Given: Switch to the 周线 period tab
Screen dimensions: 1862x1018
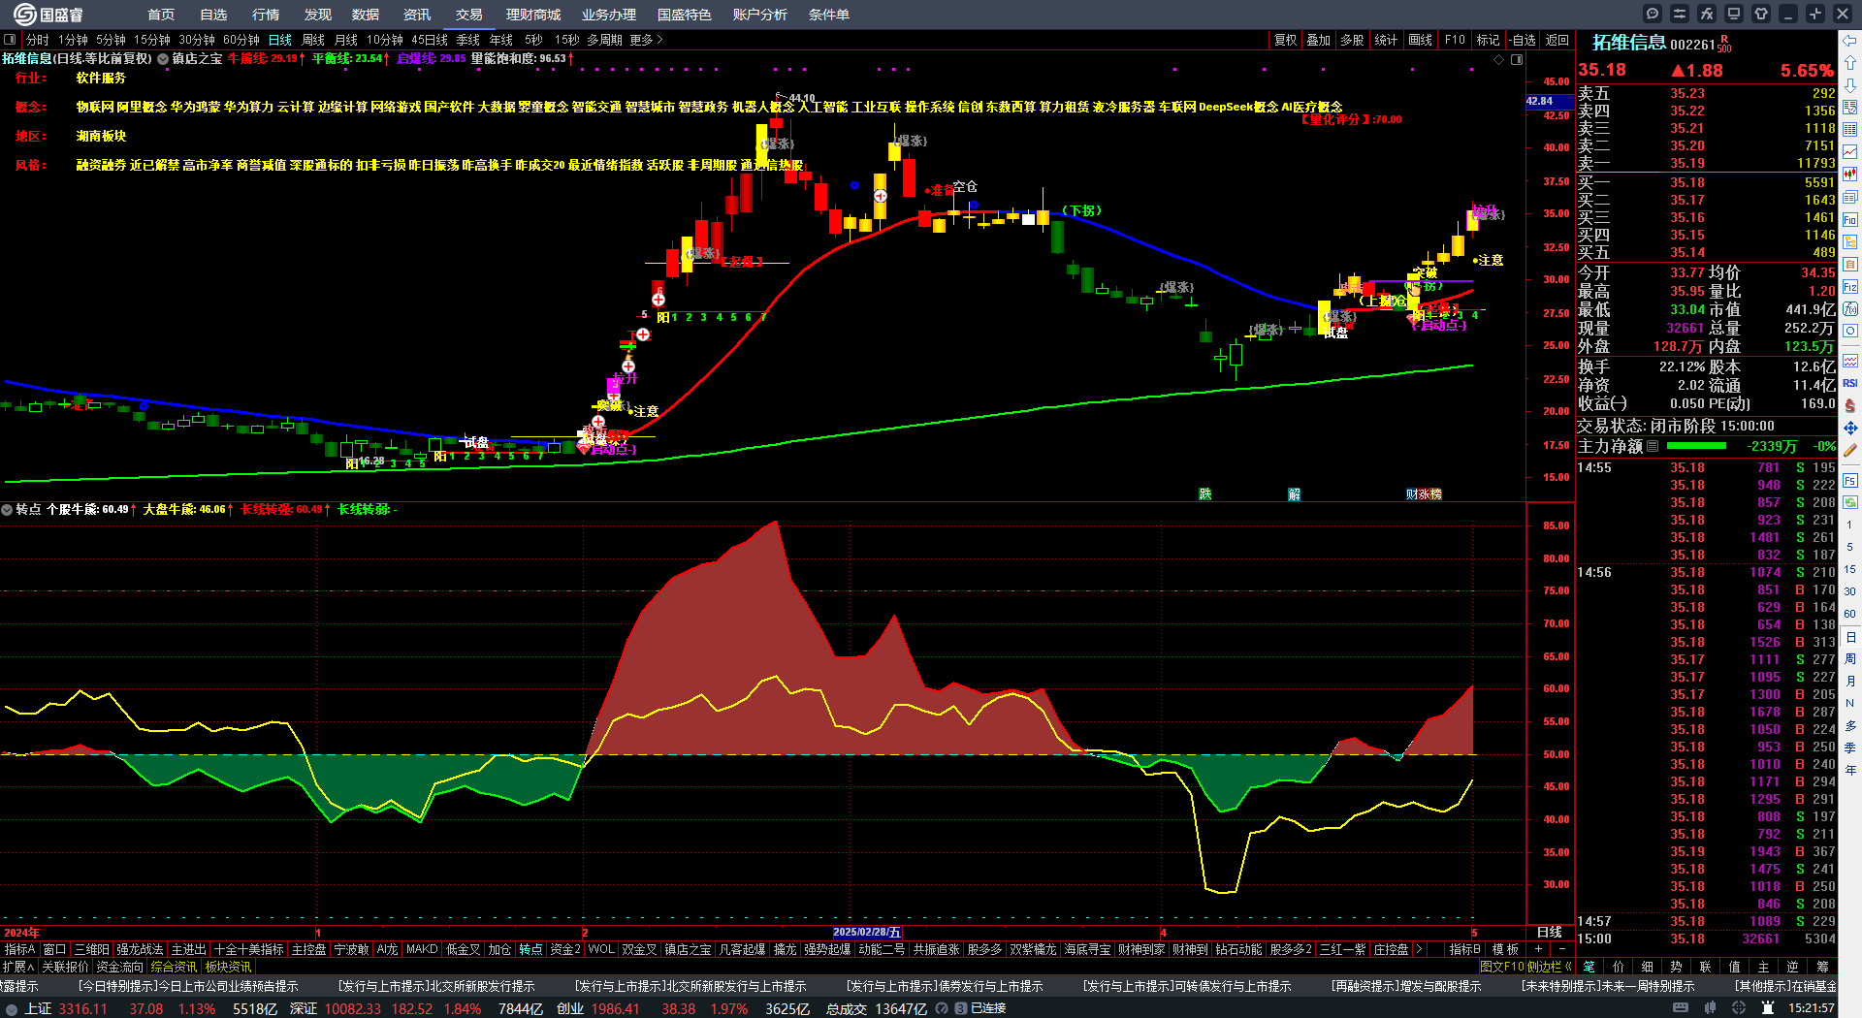Looking at the screenshot, I should [313, 40].
